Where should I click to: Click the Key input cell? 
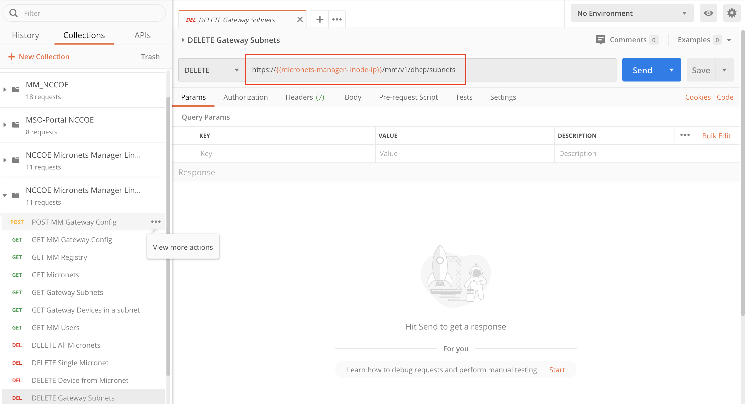[x=285, y=154]
